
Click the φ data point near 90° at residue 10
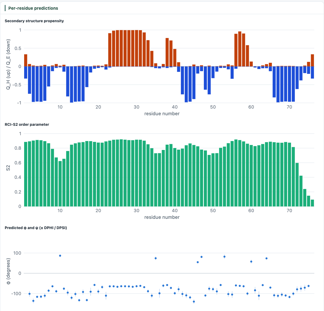[60, 256]
